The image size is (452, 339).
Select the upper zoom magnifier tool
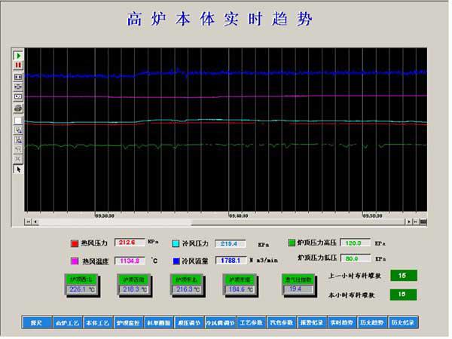coord(18,130)
